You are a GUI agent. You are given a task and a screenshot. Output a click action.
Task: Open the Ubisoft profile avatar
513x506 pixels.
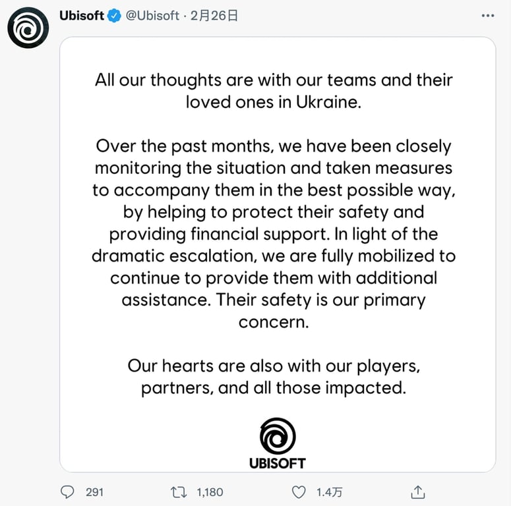28,28
